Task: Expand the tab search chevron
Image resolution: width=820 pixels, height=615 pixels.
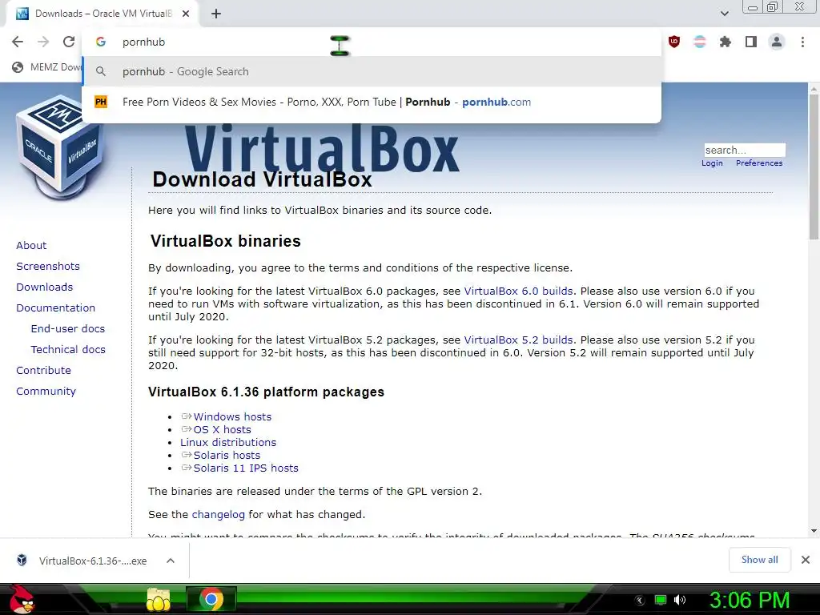Action: pyautogui.click(x=724, y=14)
